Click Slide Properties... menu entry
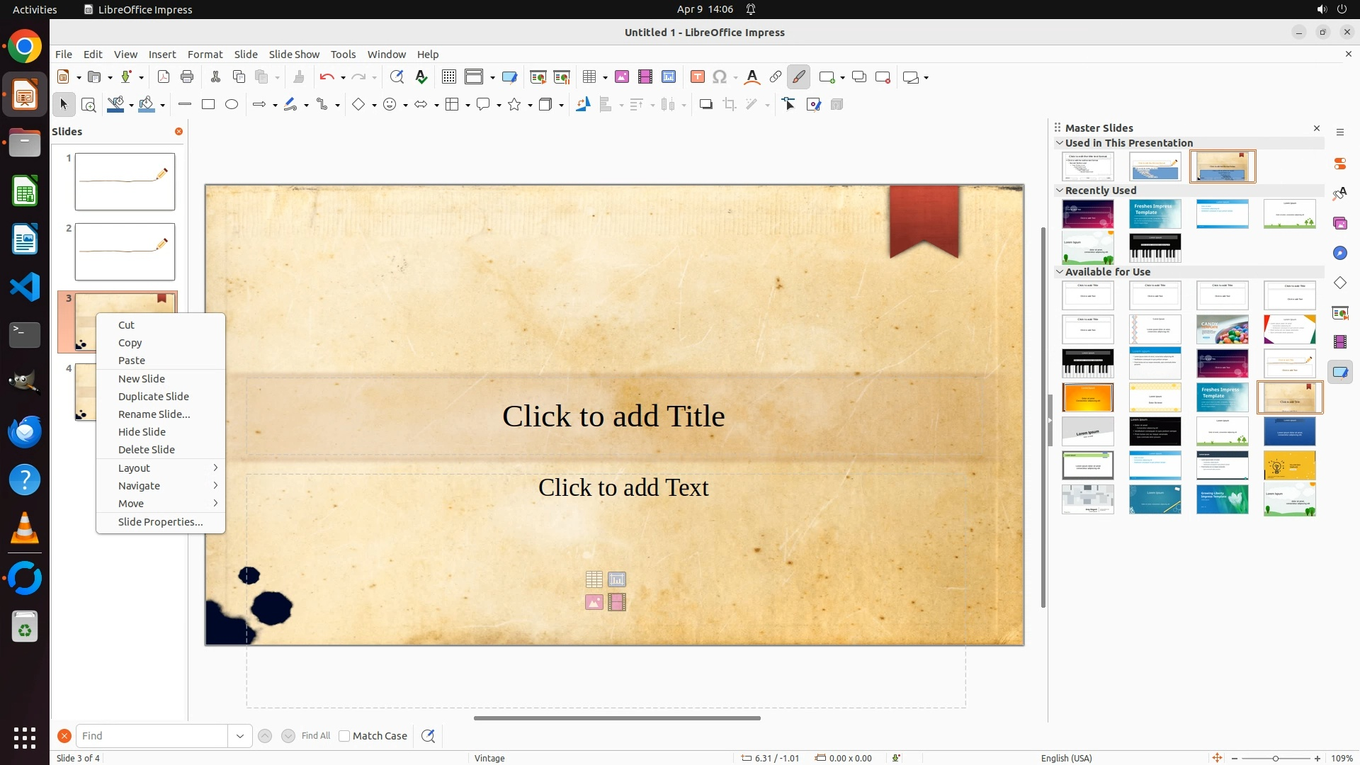The height and width of the screenshot is (765, 1360). point(160,522)
